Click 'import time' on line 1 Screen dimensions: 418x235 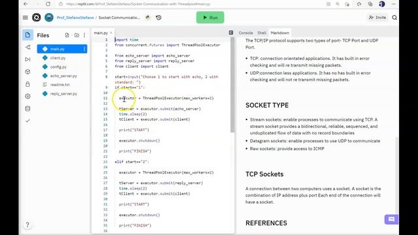(127, 40)
